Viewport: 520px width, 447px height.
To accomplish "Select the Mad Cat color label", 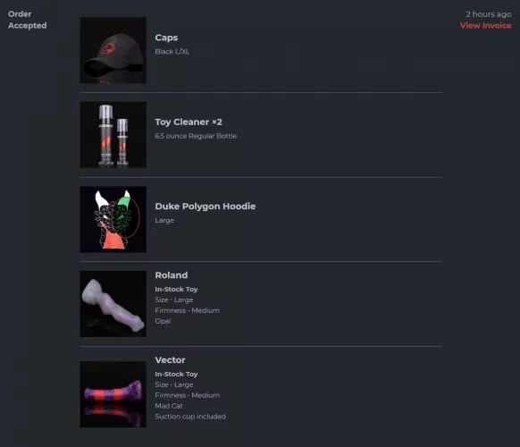I will tap(169, 406).
